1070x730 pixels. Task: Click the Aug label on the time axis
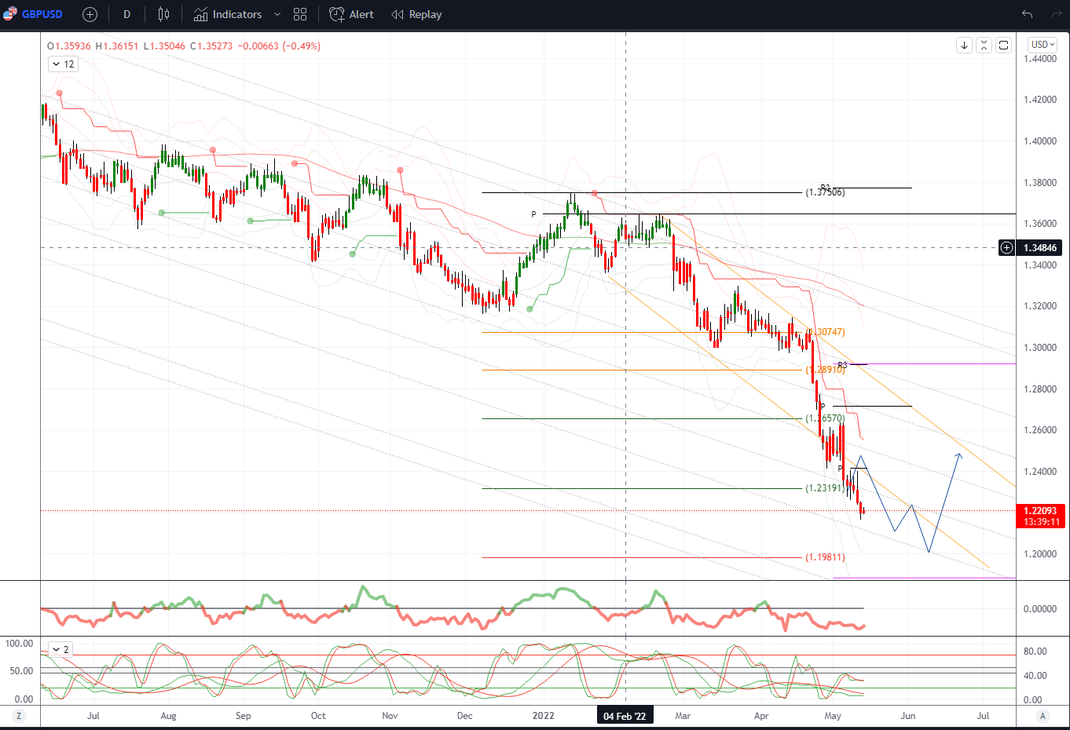168,716
